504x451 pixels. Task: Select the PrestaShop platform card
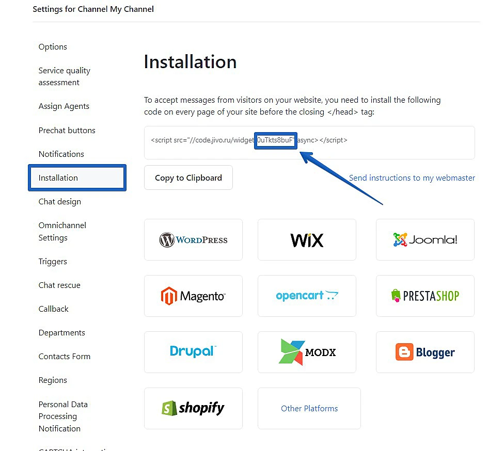tap(425, 296)
